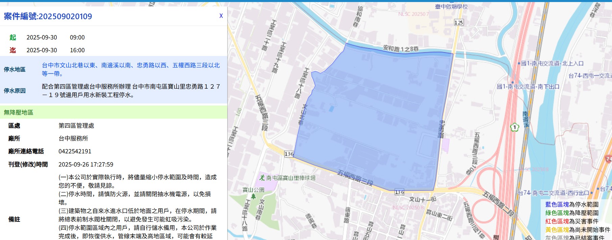Click the 安和路1之8巷 road label
This screenshot has height=240, width=612.
click(401, 49)
